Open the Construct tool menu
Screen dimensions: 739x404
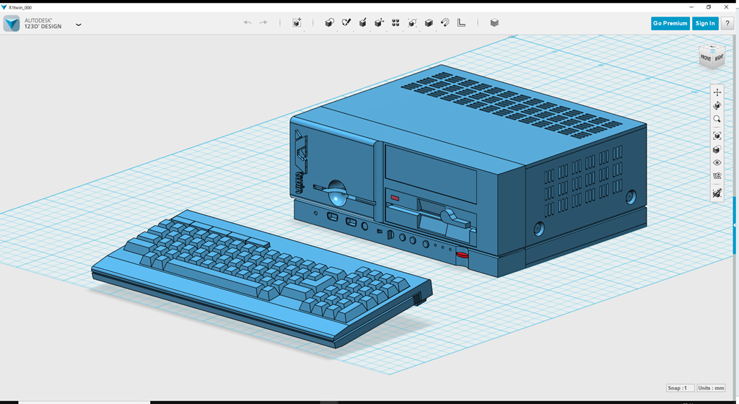(x=362, y=23)
